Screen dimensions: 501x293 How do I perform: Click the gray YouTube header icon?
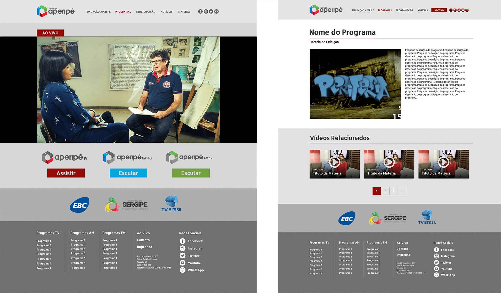217,12
